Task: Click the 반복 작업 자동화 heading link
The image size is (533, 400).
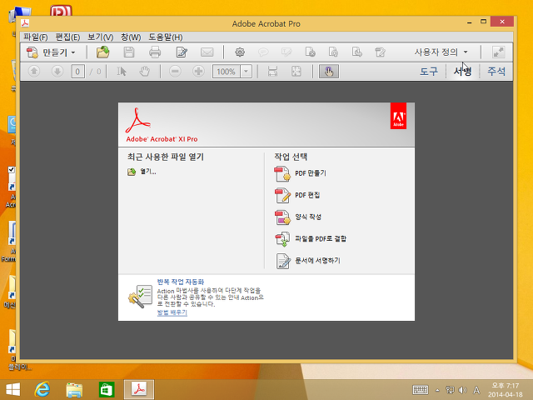Action: [x=181, y=282]
